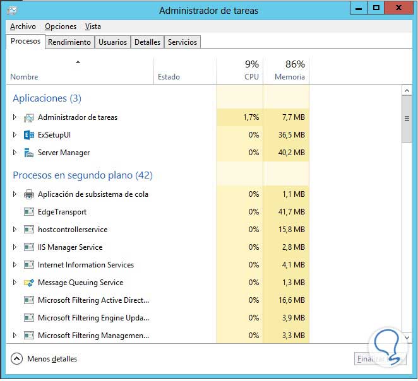Click the IIS Manager Service icon

tap(29, 247)
